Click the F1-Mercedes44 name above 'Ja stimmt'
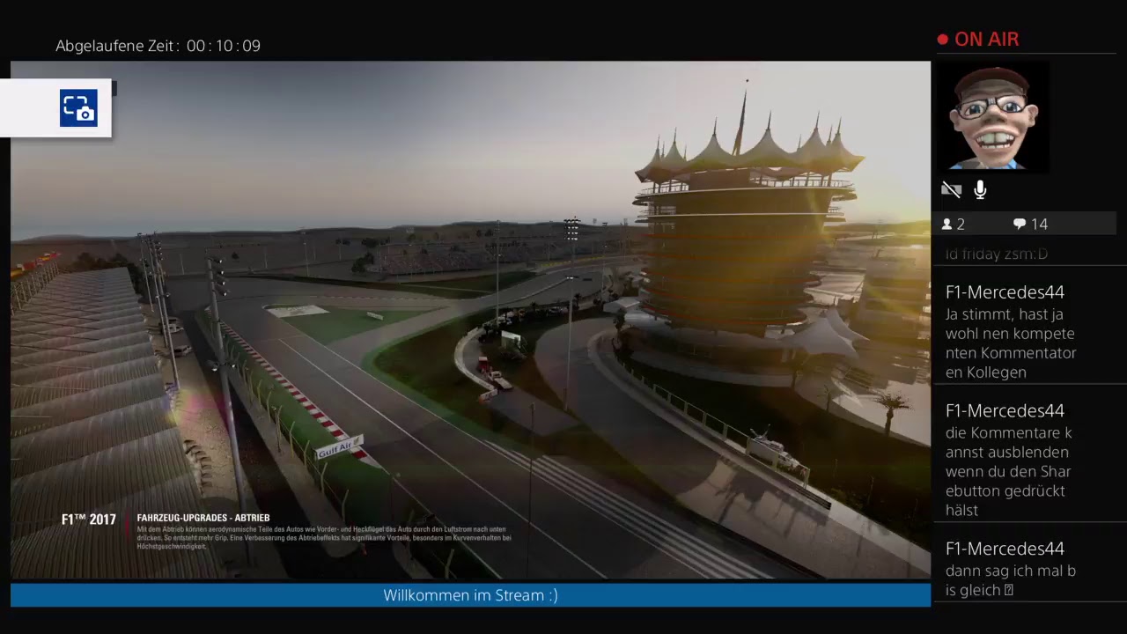The width and height of the screenshot is (1127, 634). click(x=1005, y=292)
